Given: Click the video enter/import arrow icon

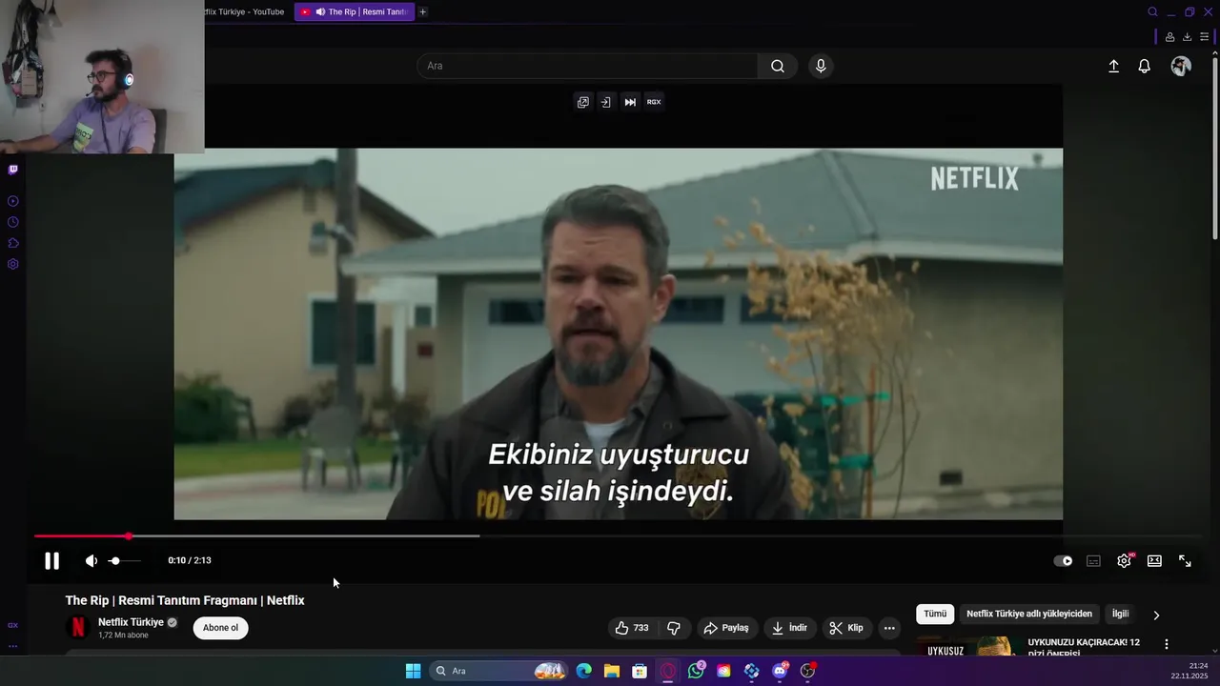Looking at the screenshot, I should tap(605, 102).
